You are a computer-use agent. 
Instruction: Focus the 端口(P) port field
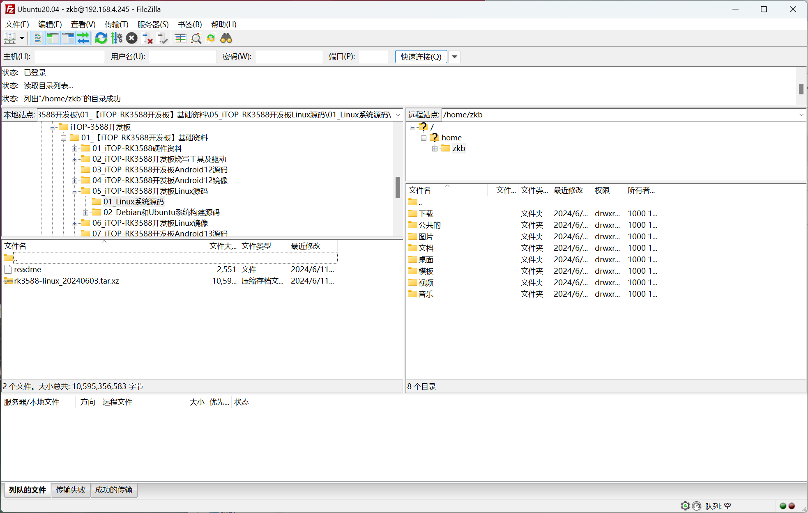coord(373,57)
